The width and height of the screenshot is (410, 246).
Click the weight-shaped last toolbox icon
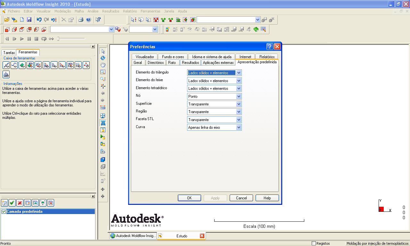pyautogui.click(x=6, y=75)
